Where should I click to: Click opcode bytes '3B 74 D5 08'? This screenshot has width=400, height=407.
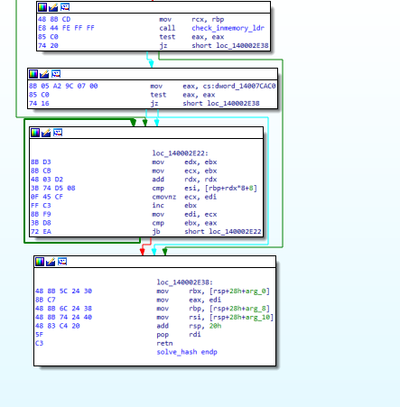53,189
